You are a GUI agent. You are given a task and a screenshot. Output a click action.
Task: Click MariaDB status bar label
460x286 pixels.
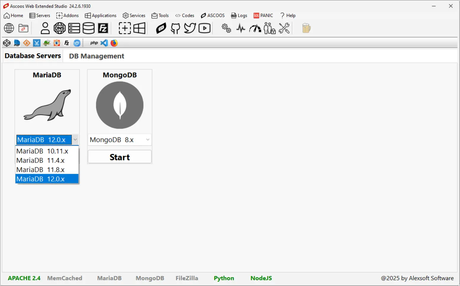click(109, 278)
